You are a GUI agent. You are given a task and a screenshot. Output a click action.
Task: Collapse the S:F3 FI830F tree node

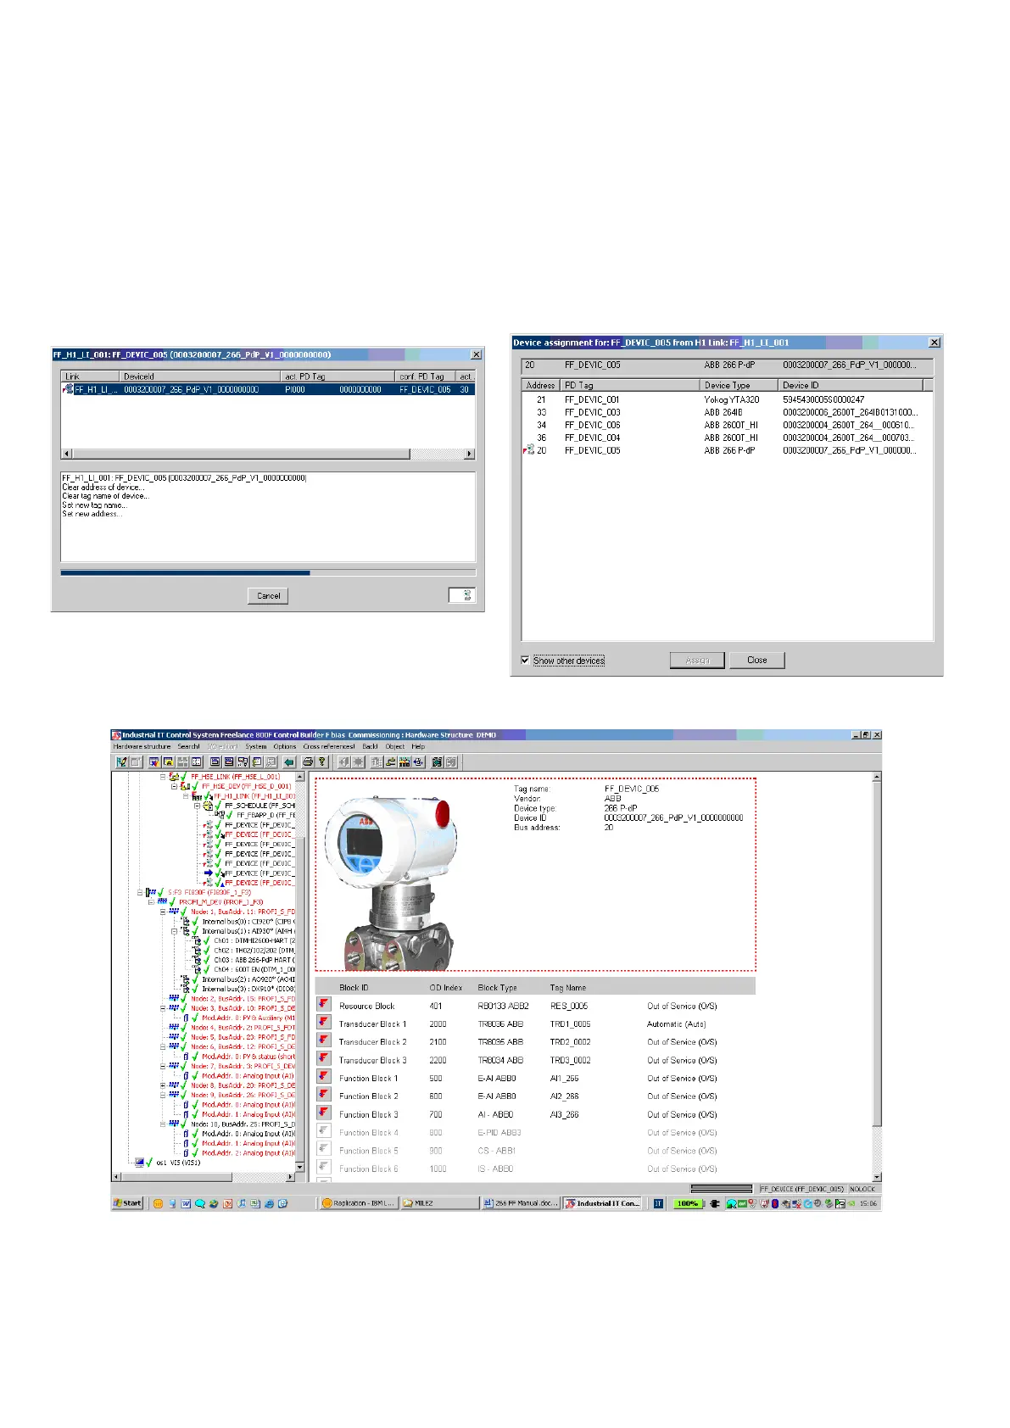tap(140, 892)
